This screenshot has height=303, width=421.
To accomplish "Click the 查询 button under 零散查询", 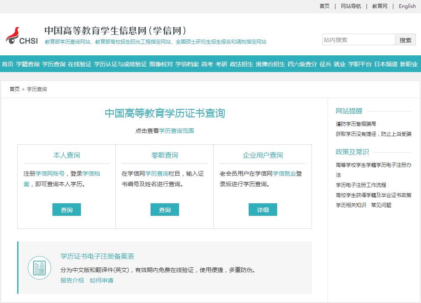I will click(165, 210).
